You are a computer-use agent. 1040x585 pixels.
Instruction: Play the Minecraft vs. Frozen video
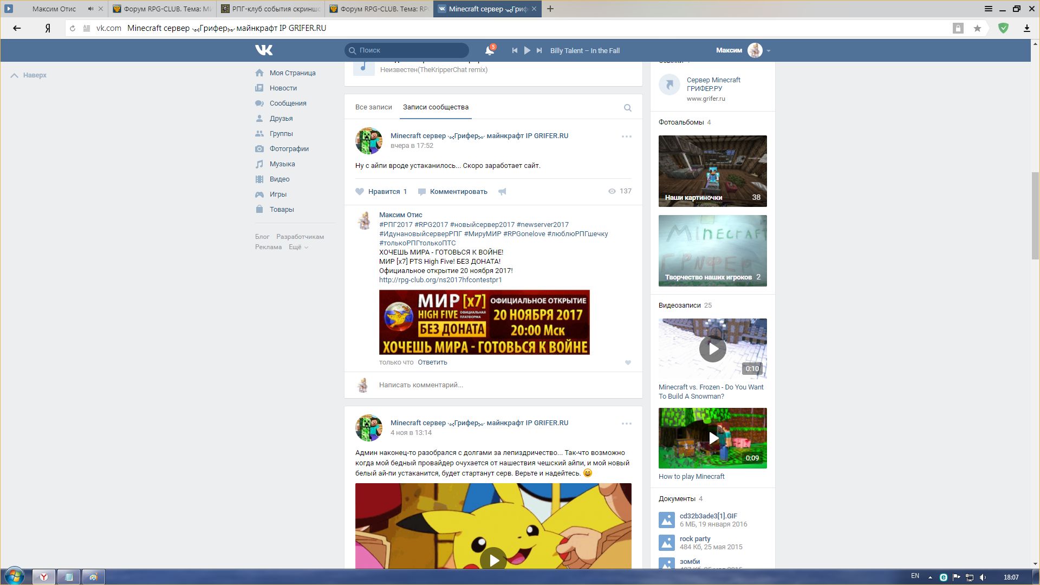[713, 349]
